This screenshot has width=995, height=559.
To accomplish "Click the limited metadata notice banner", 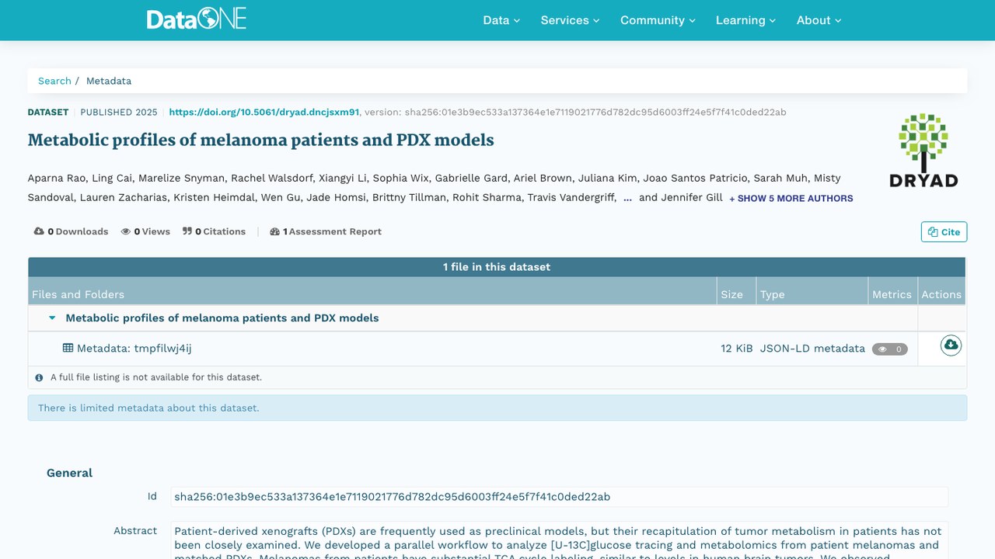I will [497, 408].
